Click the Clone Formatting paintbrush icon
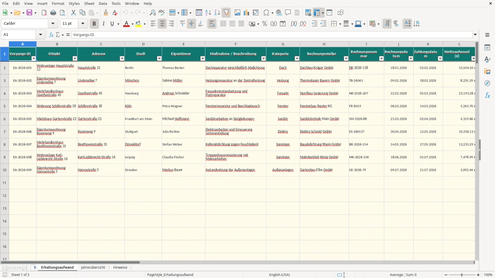The image size is (495, 278). [x=106, y=13]
